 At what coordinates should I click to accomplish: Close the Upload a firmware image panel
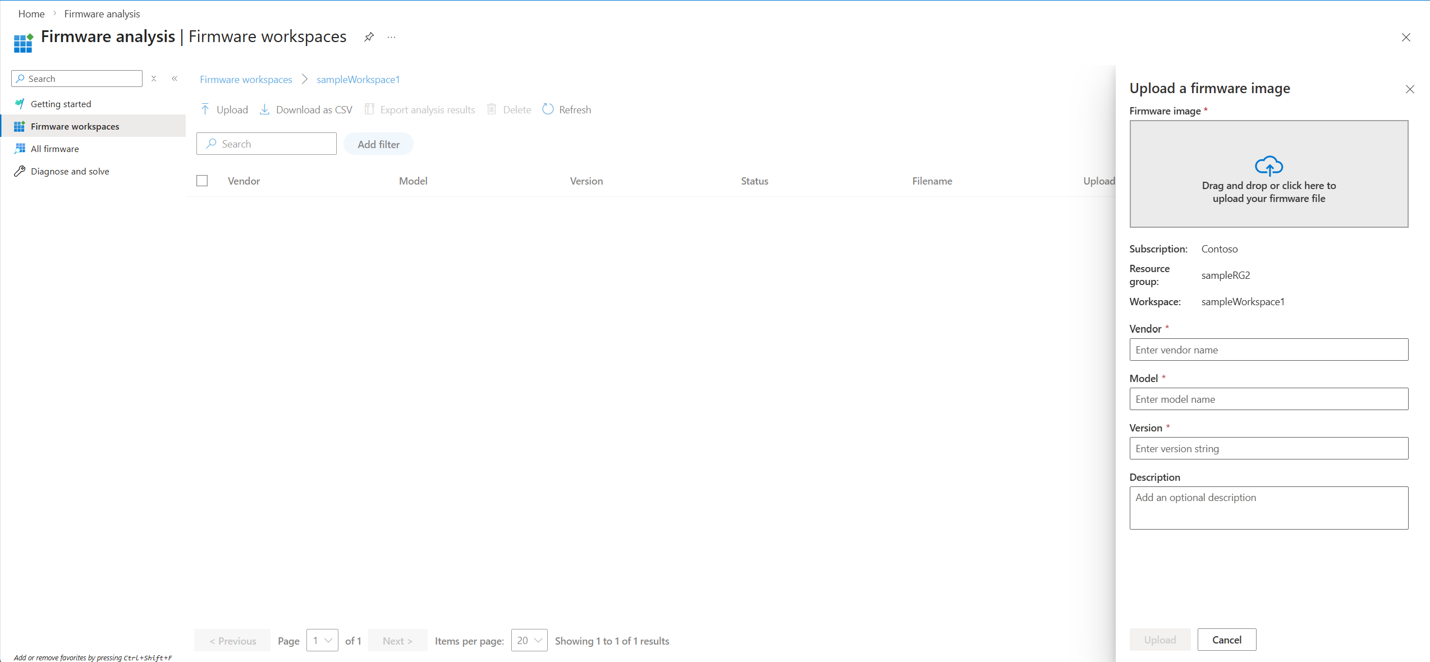(x=1409, y=89)
